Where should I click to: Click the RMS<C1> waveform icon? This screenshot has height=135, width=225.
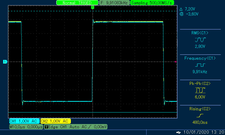point(200,40)
